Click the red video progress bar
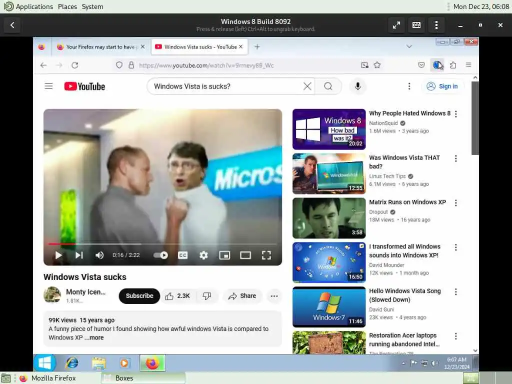512x384 pixels. (62, 244)
